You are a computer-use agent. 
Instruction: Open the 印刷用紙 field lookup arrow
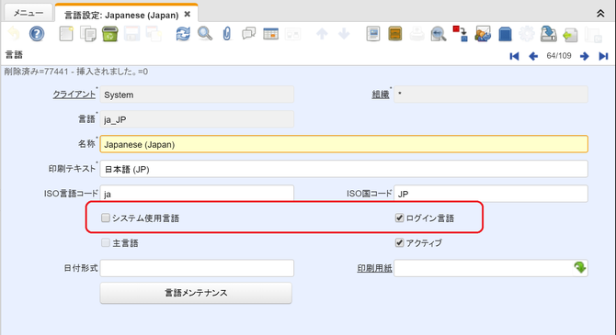tap(580, 267)
